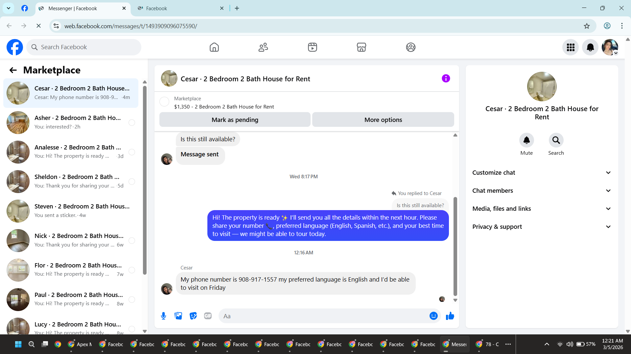Select radio circle for Nick conversation
Screen dimensions: 631x354
coord(132,241)
